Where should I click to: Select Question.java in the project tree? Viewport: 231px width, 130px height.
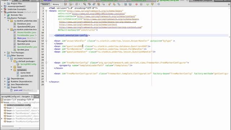tap(23, 44)
